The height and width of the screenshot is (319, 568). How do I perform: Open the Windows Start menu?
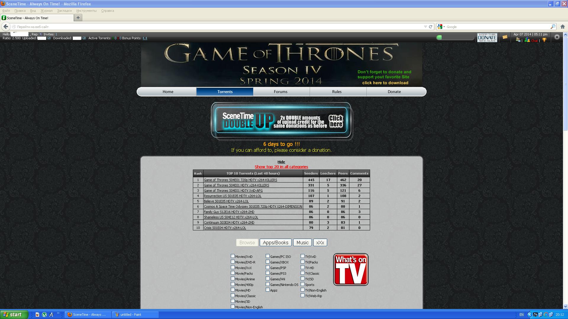click(x=14, y=315)
